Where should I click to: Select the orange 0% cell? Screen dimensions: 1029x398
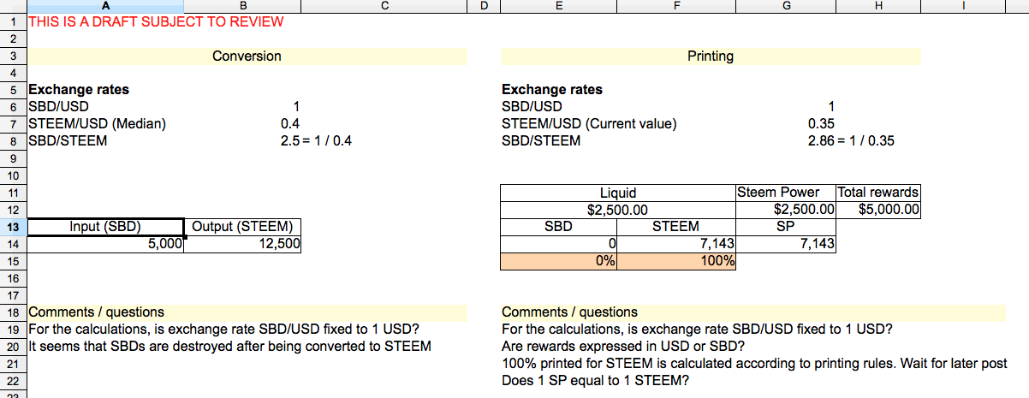[x=558, y=261]
